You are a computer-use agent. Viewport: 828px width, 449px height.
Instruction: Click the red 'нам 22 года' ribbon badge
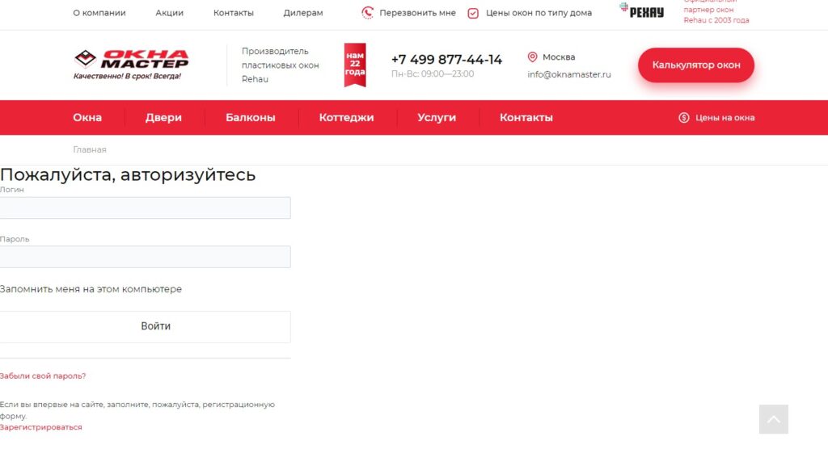[x=355, y=65]
